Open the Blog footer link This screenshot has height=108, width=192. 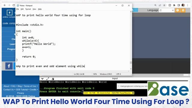[x=19, y=86]
